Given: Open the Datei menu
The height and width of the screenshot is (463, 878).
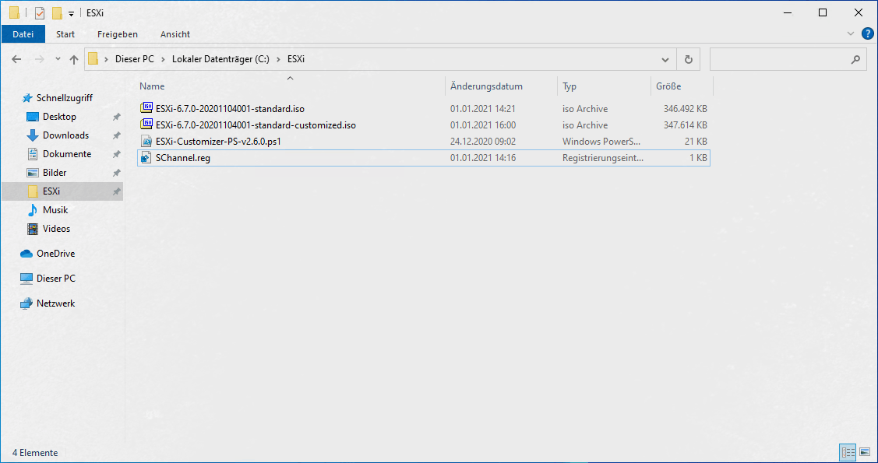Looking at the screenshot, I should coord(23,34).
